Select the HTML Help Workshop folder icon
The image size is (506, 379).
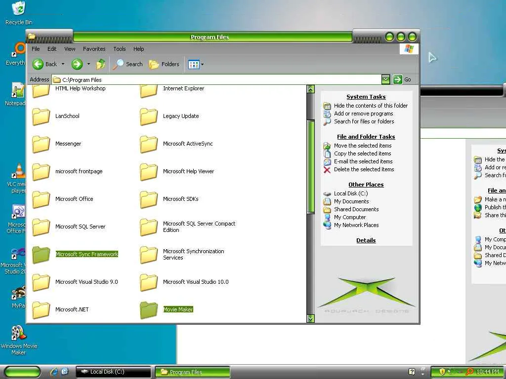[x=41, y=91]
